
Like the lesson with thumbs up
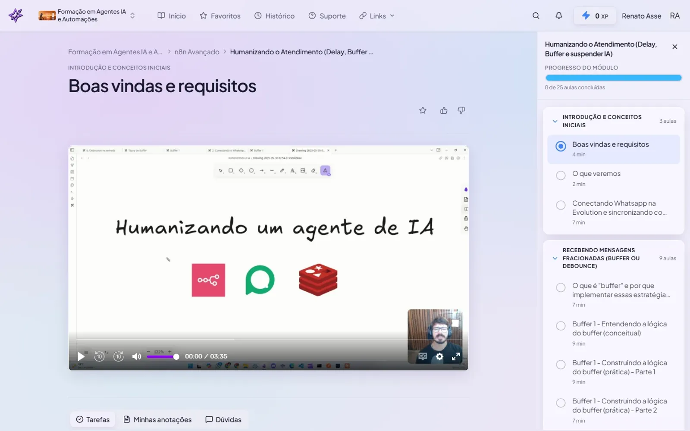[x=444, y=110]
